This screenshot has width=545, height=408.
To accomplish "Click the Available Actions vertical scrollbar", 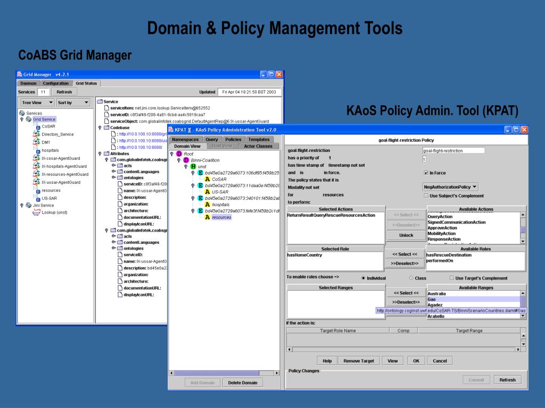I will [523, 228].
